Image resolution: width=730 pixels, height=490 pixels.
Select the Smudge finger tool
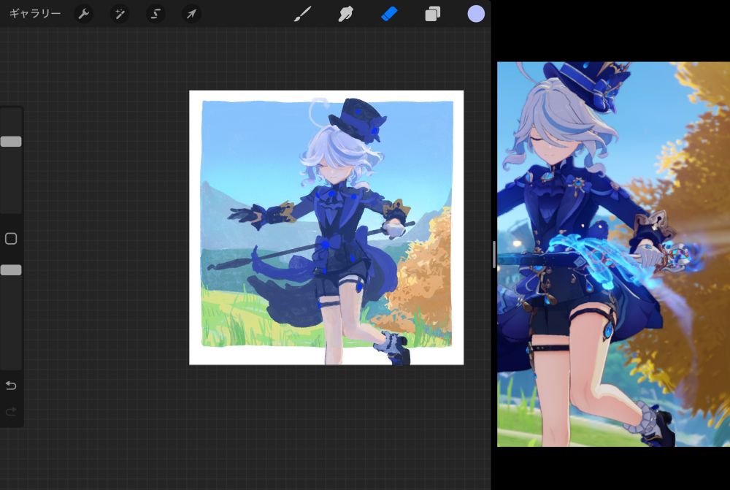tap(345, 14)
